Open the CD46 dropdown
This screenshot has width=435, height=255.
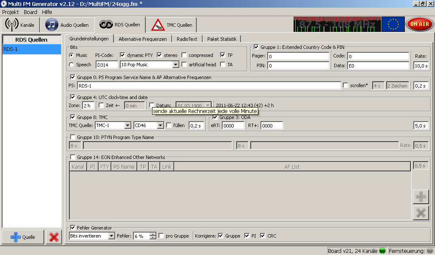coord(148,125)
